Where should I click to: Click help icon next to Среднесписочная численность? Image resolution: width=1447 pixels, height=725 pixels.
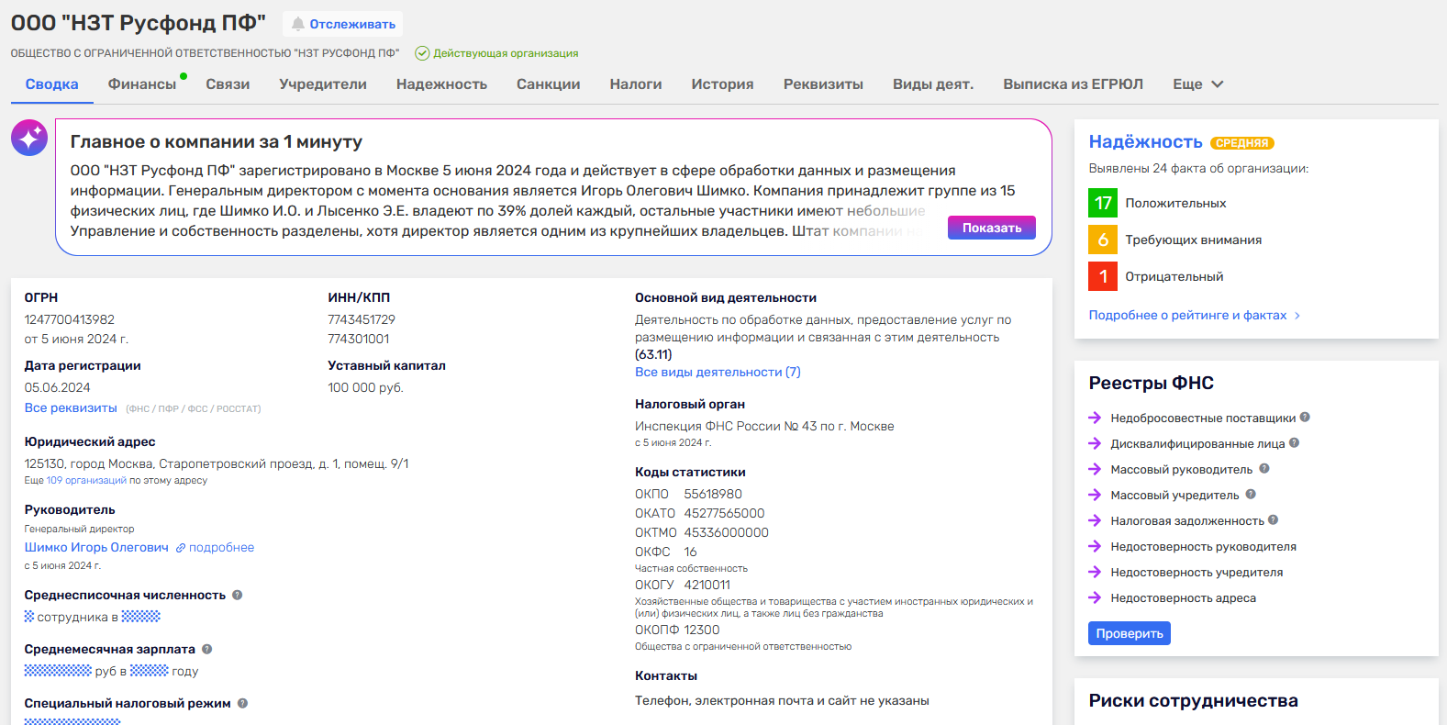pos(237,595)
